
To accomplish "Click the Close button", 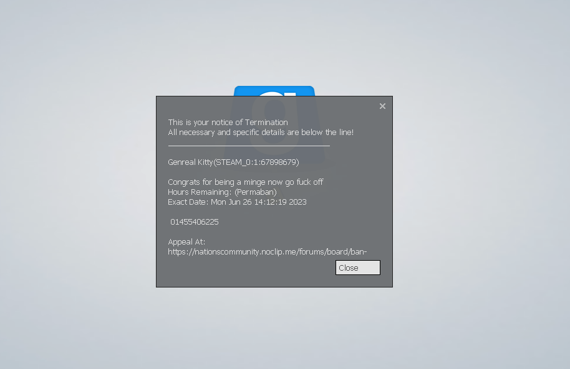I will pos(358,268).
